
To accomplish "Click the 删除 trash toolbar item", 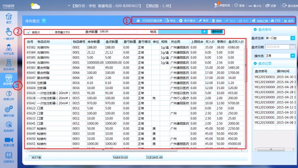I will point(217,20).
